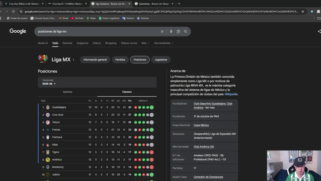This screenshot has width=321, height=181.
Task: Open the Copa México link
Action: point(201,125)
